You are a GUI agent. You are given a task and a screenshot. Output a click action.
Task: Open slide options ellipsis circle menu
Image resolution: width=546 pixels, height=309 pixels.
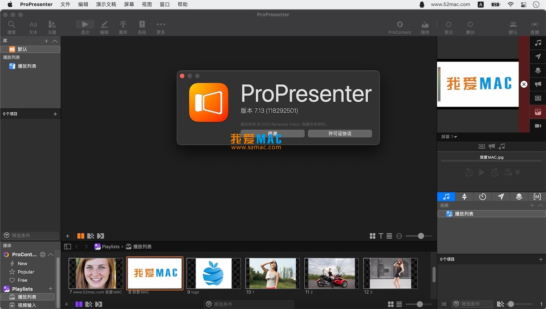(x=399, y=236)
